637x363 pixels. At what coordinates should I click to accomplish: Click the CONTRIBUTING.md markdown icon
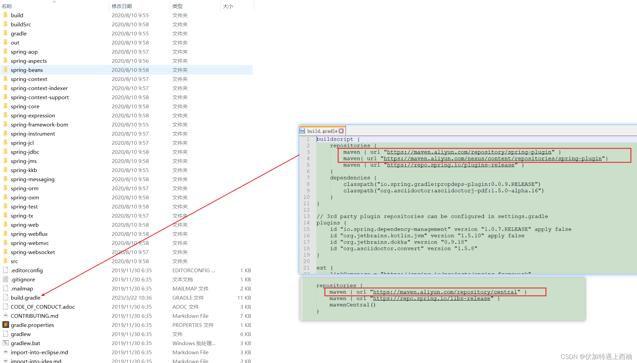tap(5, 316)
